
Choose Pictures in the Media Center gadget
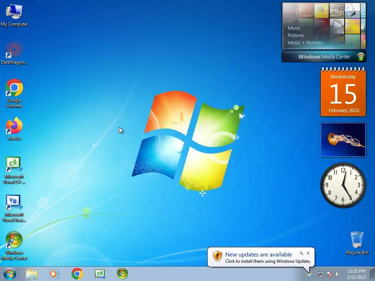click(x=296, y=35)
